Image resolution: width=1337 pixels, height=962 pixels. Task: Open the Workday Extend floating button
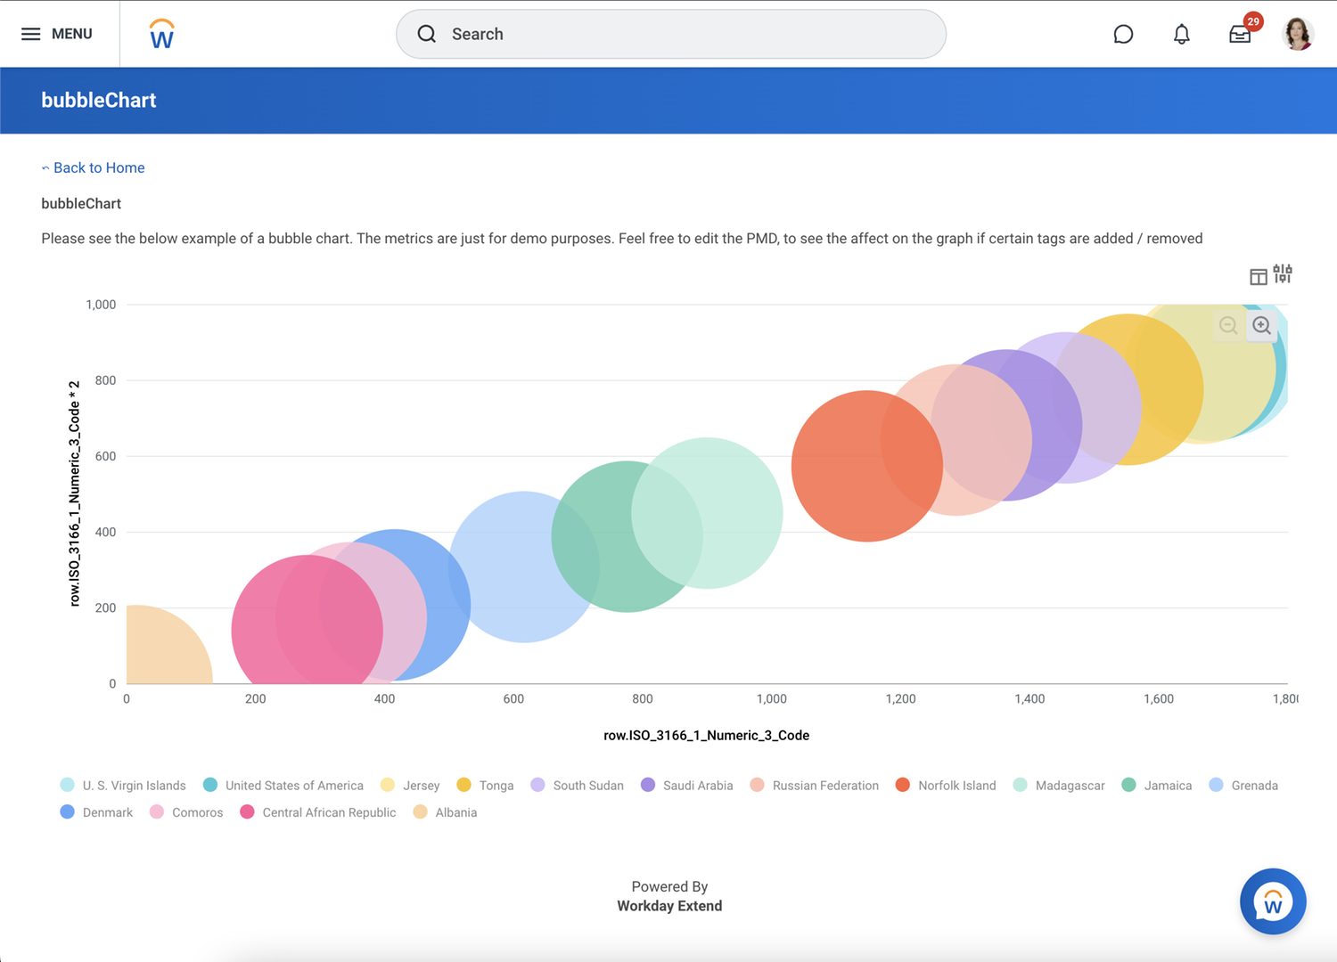[1272, 901]
